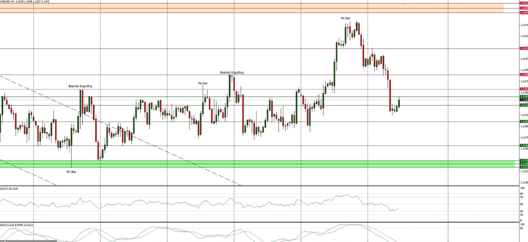Click the Pin Bar label below the green-zone low
The height and width of the screenshot is (242, 528).
pos(72,171)
